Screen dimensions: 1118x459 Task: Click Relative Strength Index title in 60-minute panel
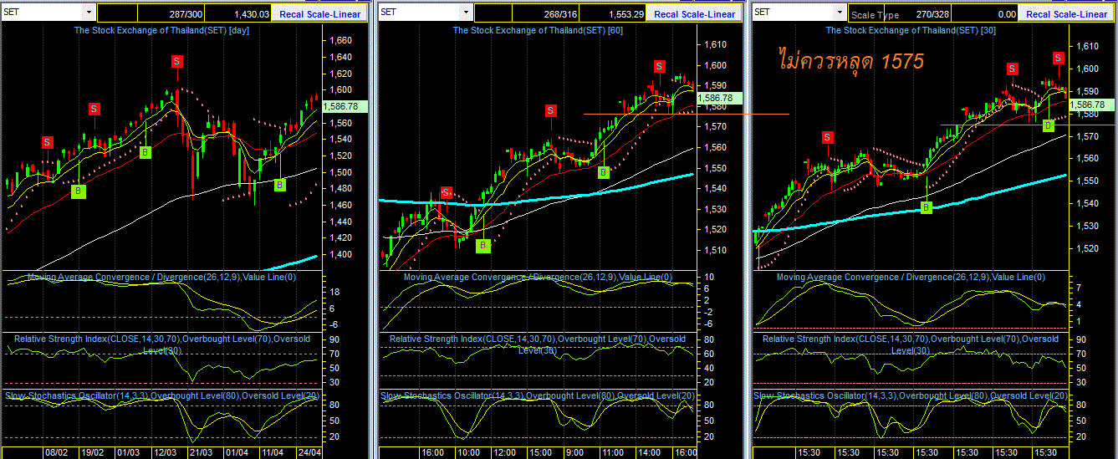tap(537, 344)
